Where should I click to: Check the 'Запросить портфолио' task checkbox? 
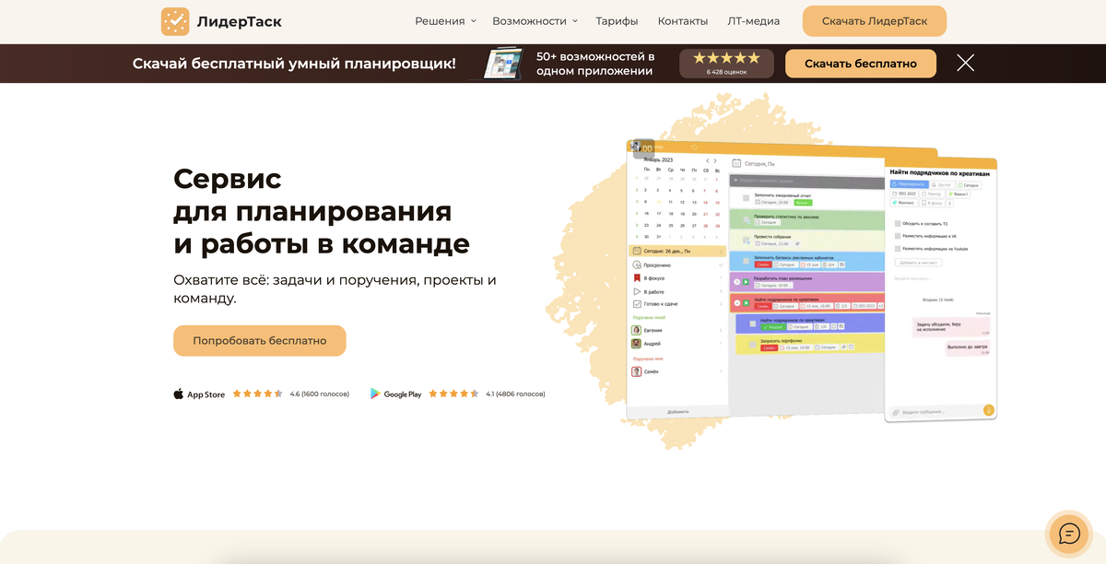coord(753,345)
